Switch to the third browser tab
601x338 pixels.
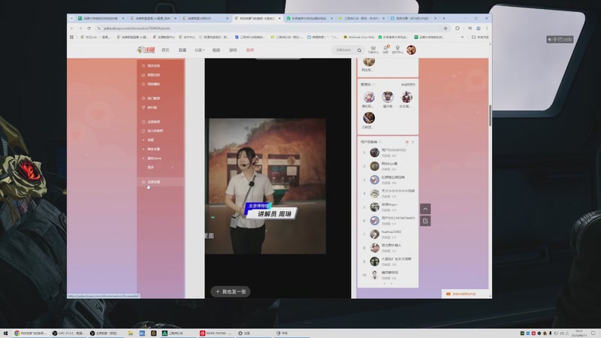[x=204, y=18]
